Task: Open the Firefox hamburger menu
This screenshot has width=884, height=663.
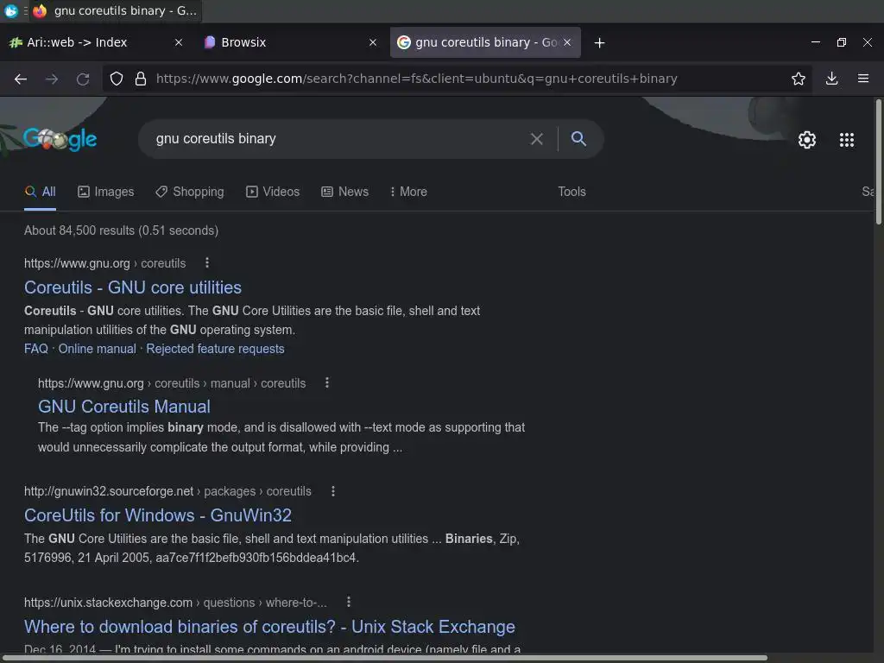Action: 863,79
